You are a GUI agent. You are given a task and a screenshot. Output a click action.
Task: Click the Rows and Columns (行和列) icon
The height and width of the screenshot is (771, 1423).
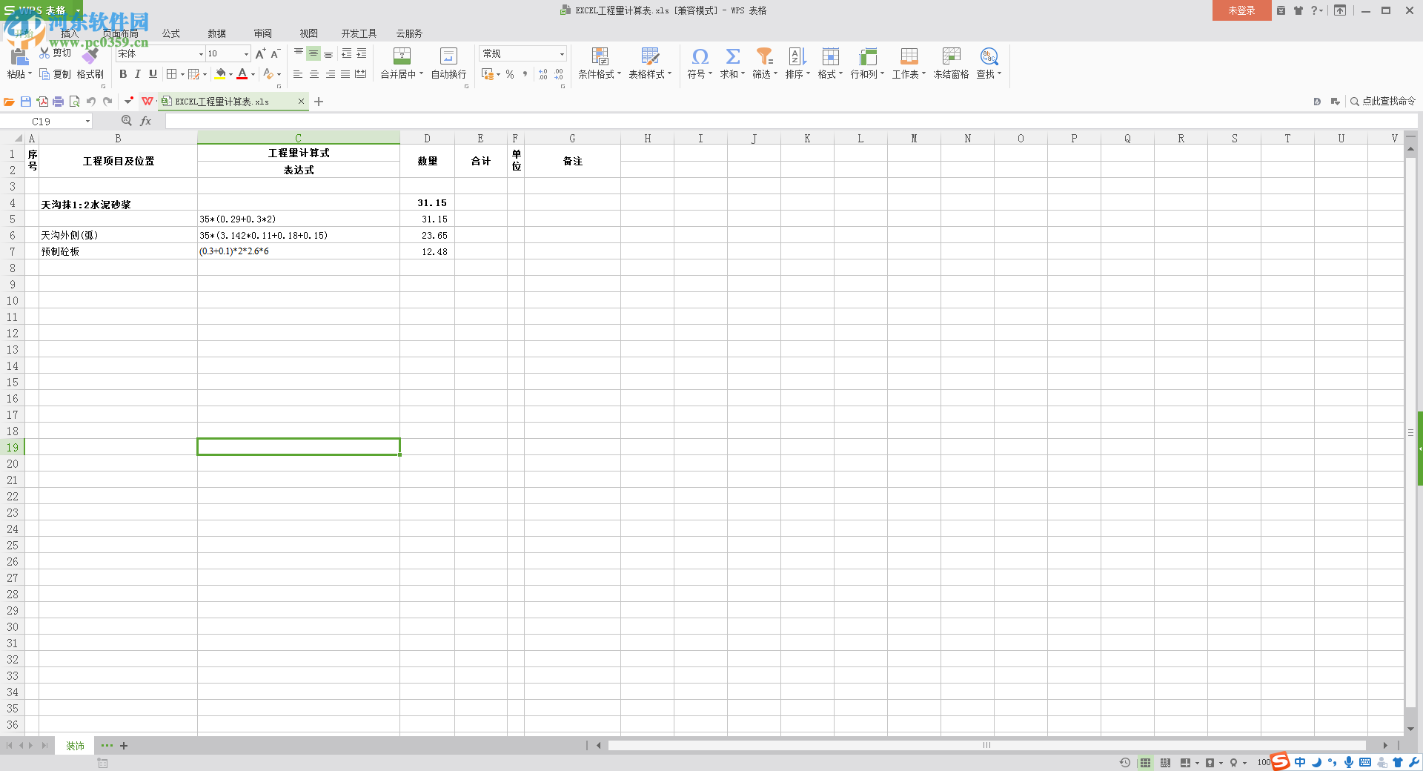(867, 56)
